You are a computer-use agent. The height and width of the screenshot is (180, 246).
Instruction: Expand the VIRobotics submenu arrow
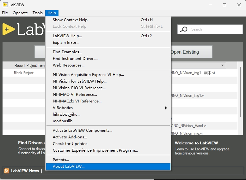(x=166, y=108)
